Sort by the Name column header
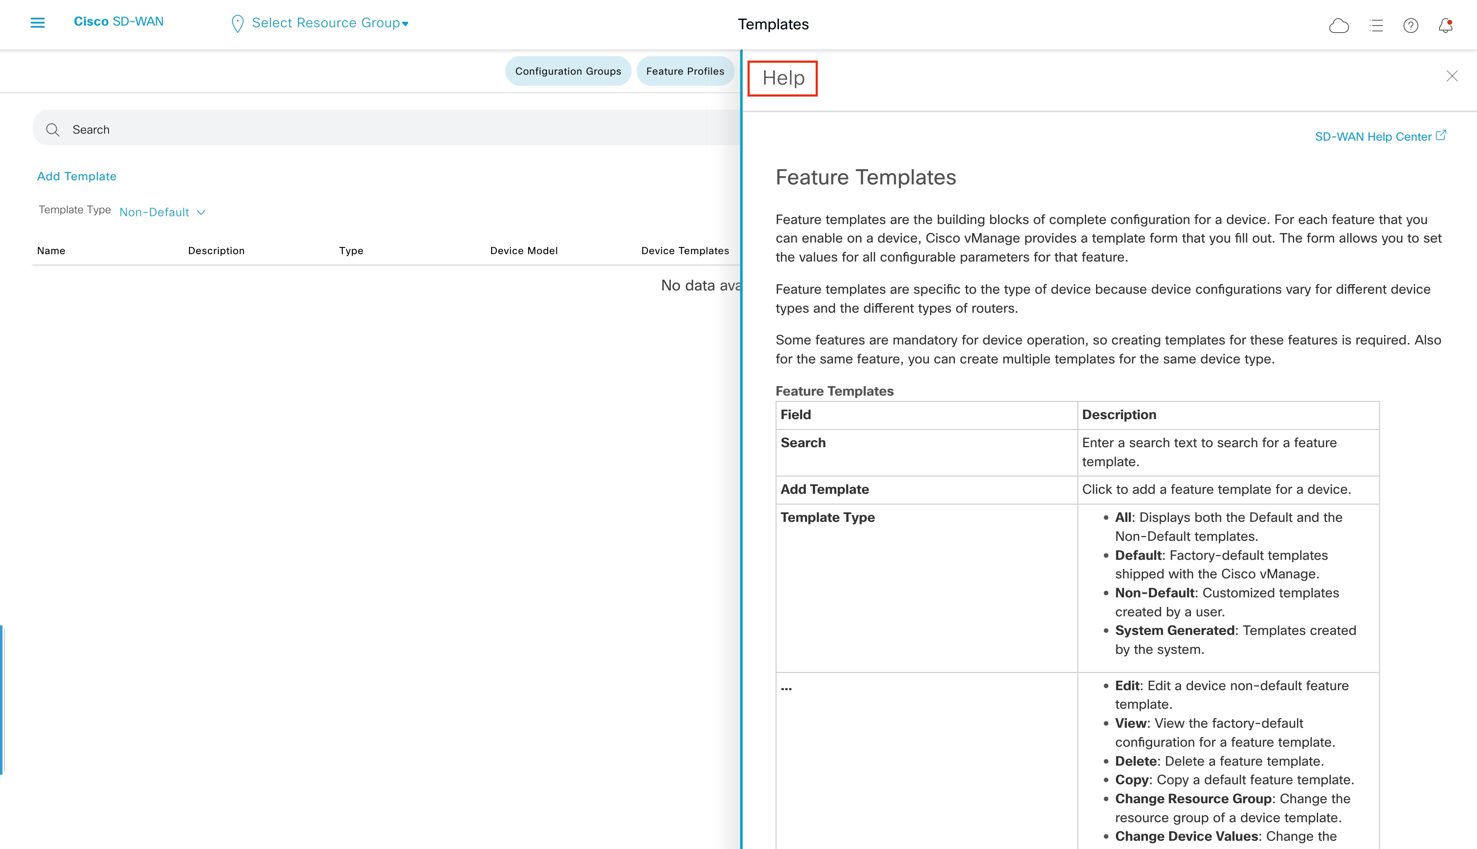The width and height of the screenshot is (1477, 849). point(51,251)
